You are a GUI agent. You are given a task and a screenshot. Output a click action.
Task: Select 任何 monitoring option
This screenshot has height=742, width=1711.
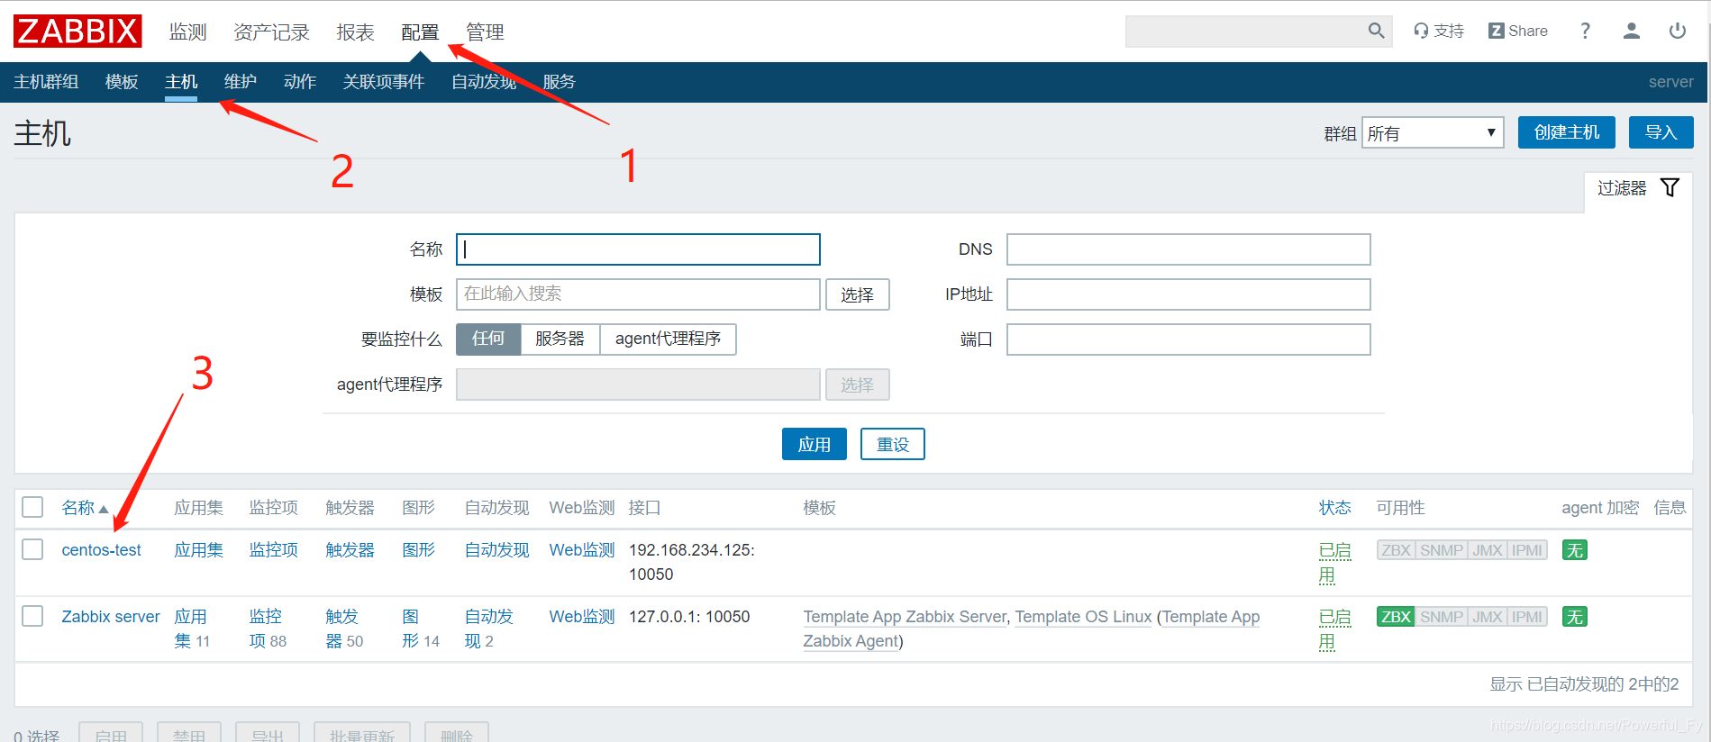coord(488,339)
